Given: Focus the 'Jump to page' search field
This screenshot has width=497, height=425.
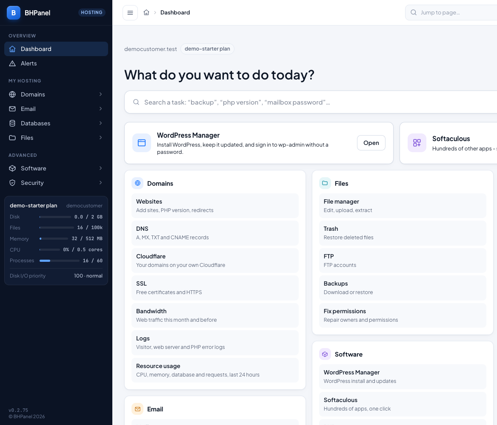Looking at the screenshot, I should 451,12.
